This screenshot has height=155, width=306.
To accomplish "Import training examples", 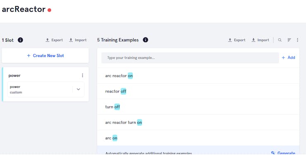I will (261, 40).
